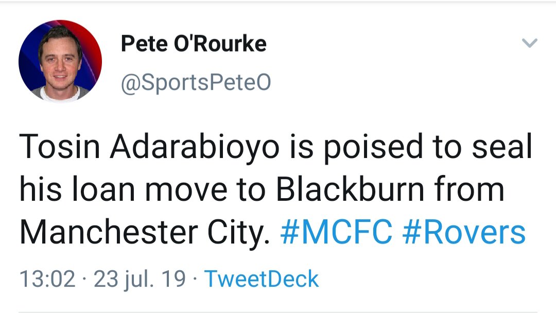Click the word move in the tweet

click(x=186, y=190)
